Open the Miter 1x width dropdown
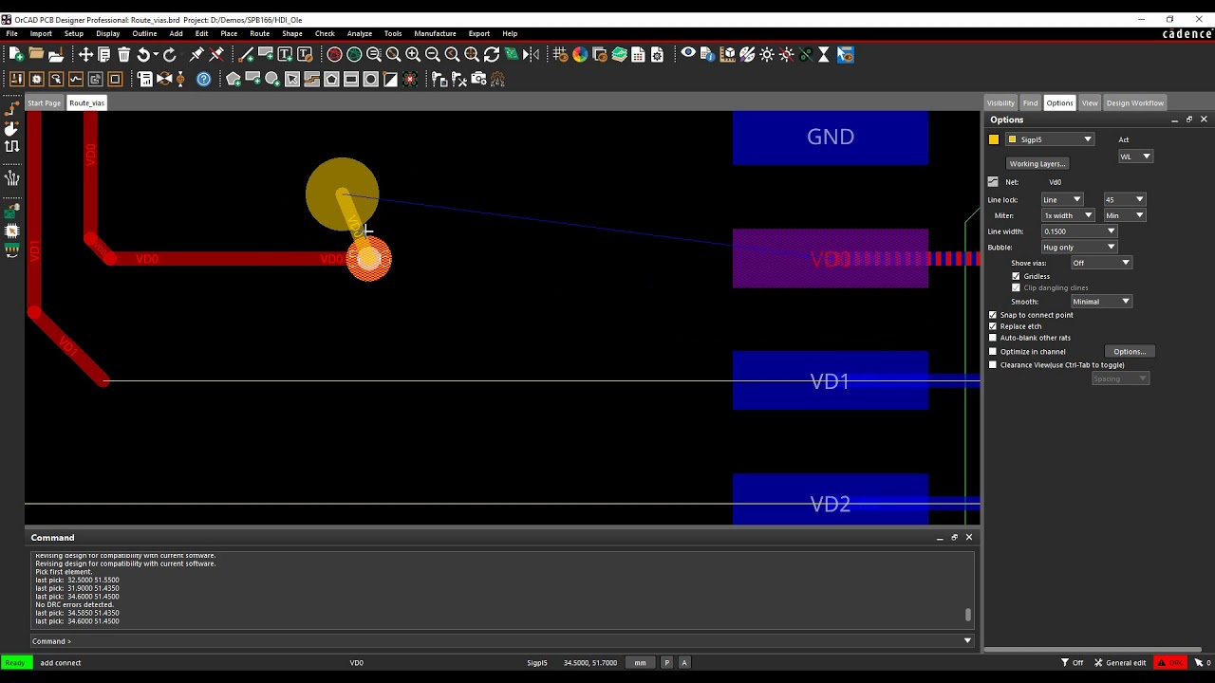 click(1068, 215)
